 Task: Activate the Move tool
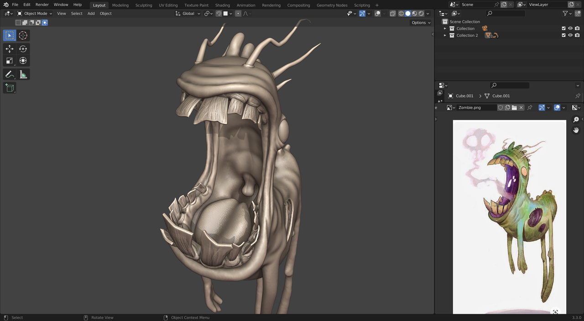(10, 49)
